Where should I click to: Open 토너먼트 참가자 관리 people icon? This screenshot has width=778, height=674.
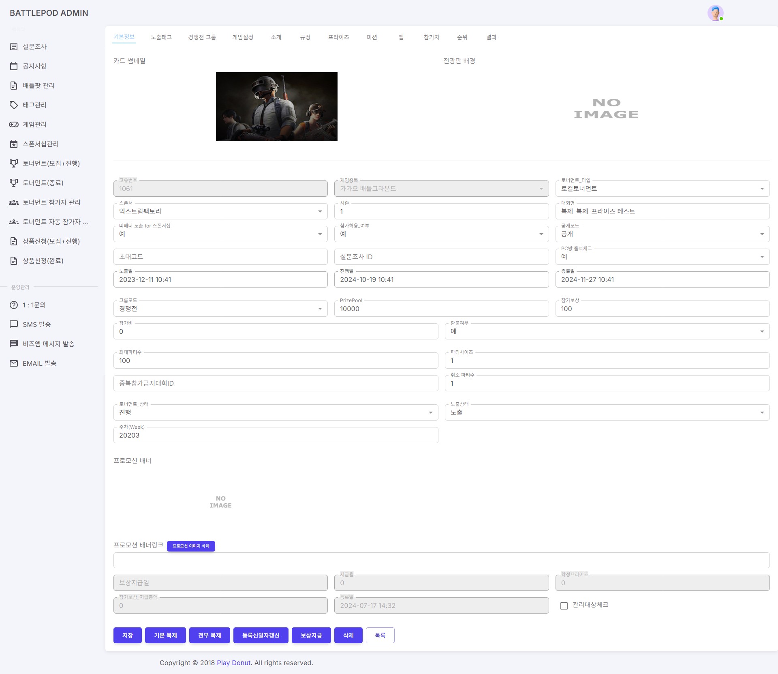point(14,202)
